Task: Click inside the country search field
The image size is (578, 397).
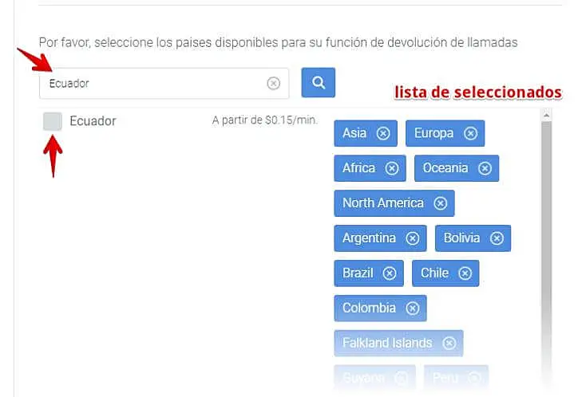Action: 152,83
